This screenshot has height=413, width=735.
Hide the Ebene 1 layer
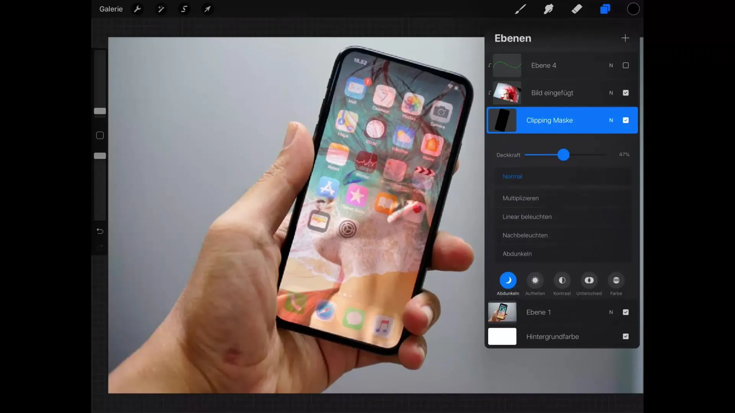pyautogui.click(x=626, y=312)
